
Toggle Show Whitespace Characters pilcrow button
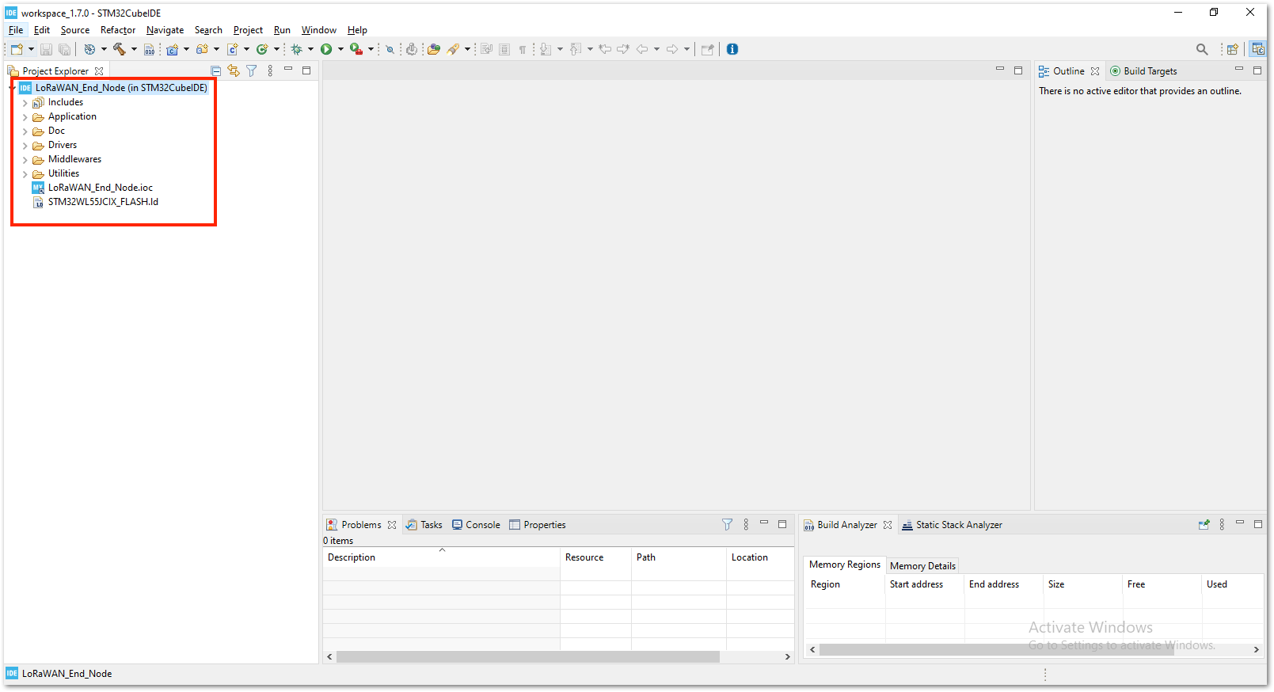(523, 49)
